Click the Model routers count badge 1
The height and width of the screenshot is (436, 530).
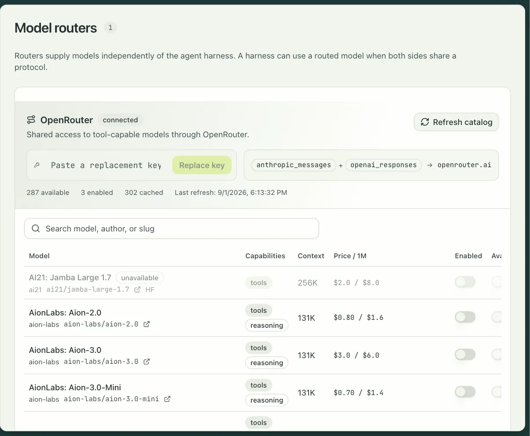click(110, 28)
